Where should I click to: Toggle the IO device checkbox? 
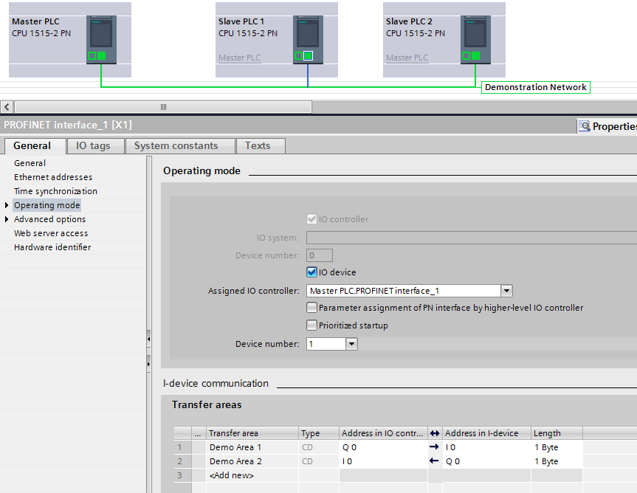[311, 272]
